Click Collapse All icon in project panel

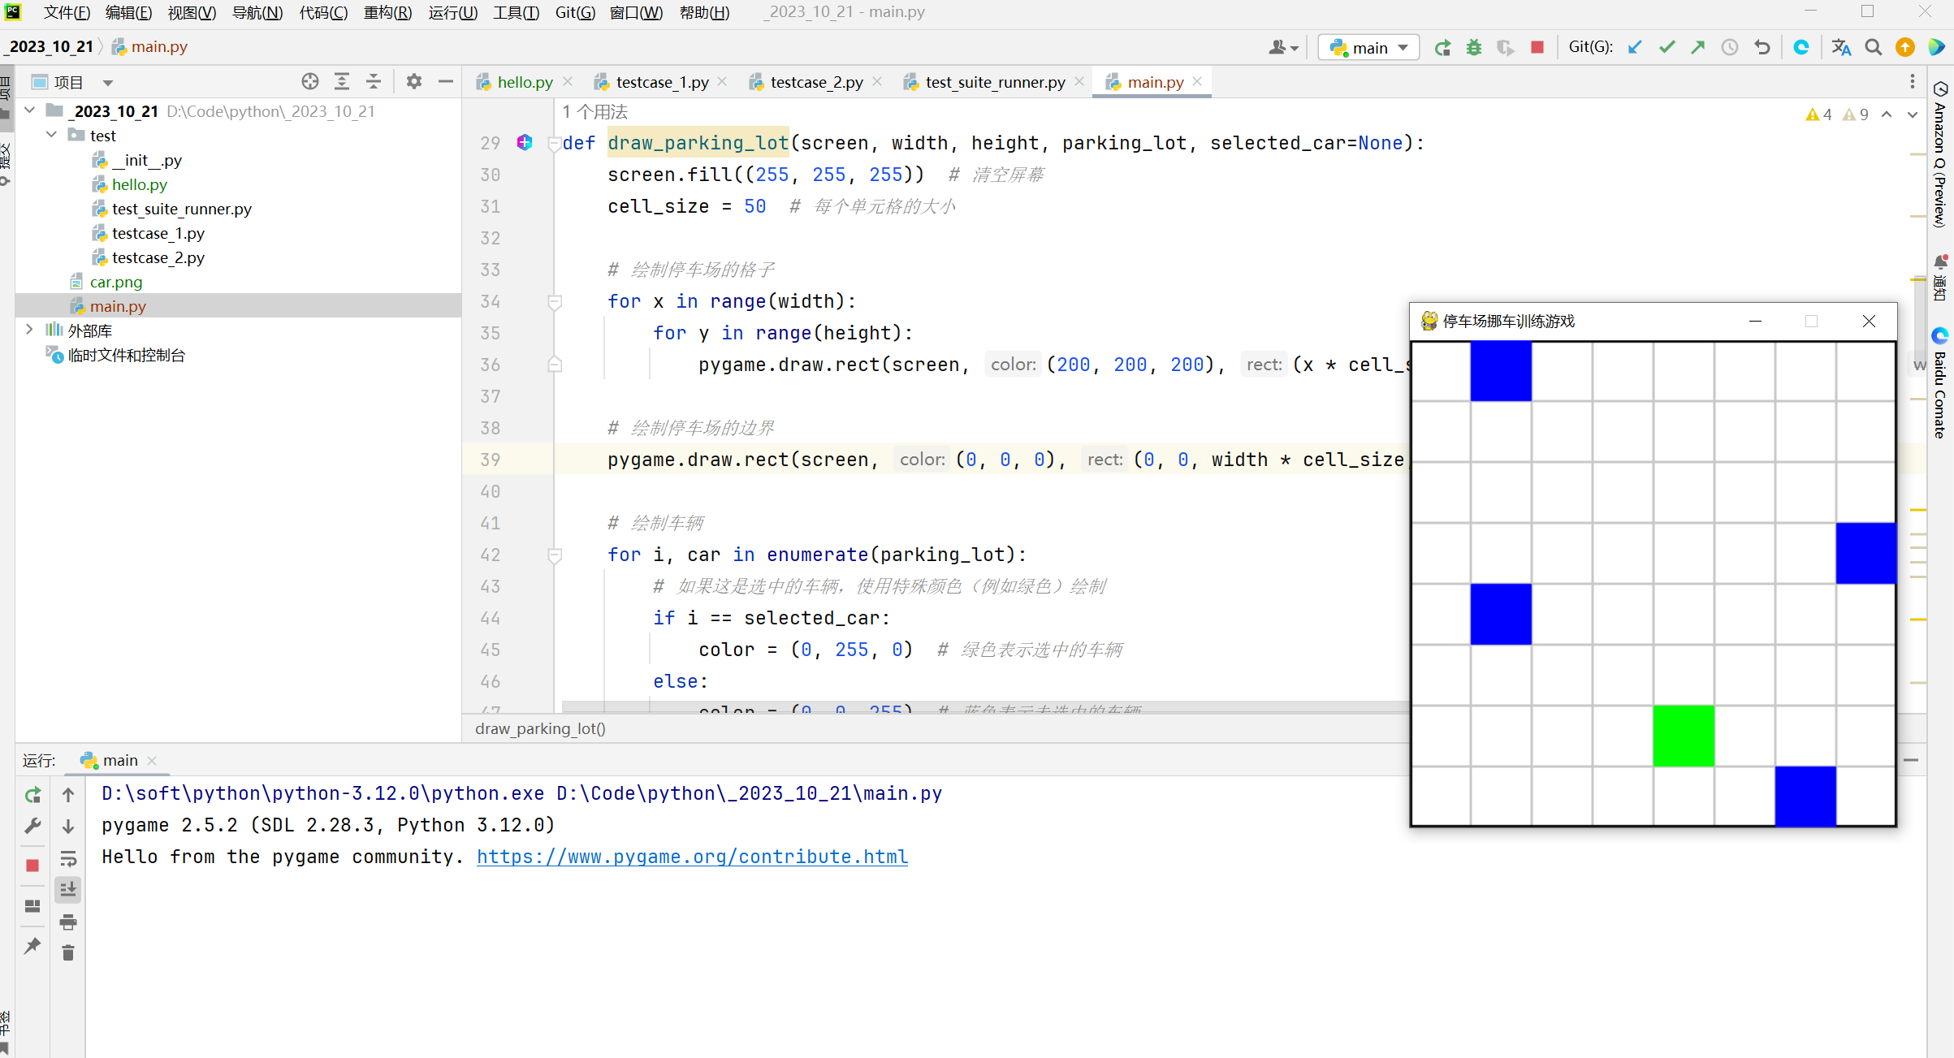click(x=374, y=82)
